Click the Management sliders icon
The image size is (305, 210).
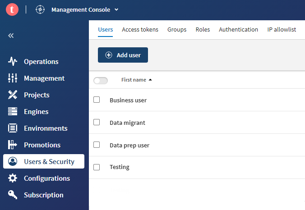click(13, 78)
